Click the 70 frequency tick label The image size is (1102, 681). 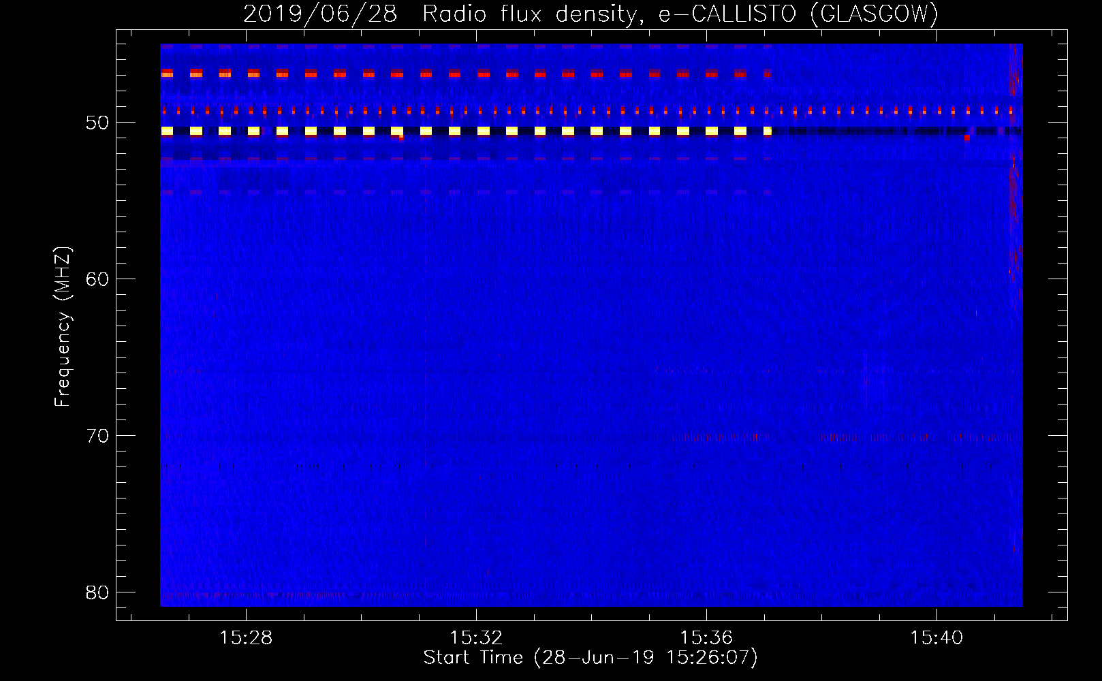coord(97,436)
